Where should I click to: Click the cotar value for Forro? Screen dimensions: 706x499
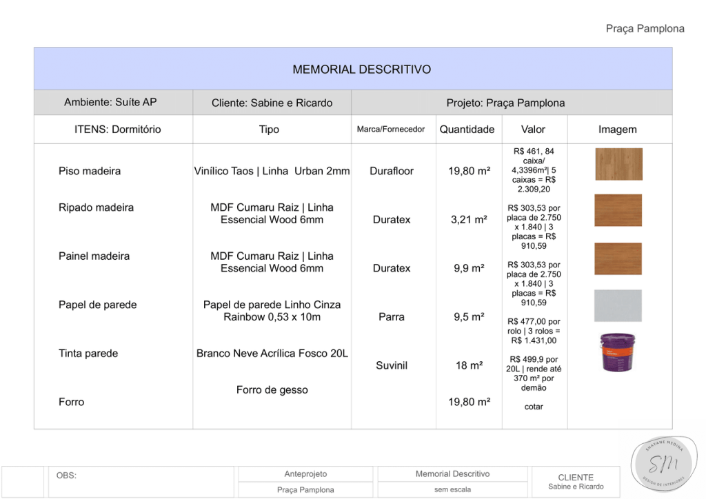tap(534, 407)
